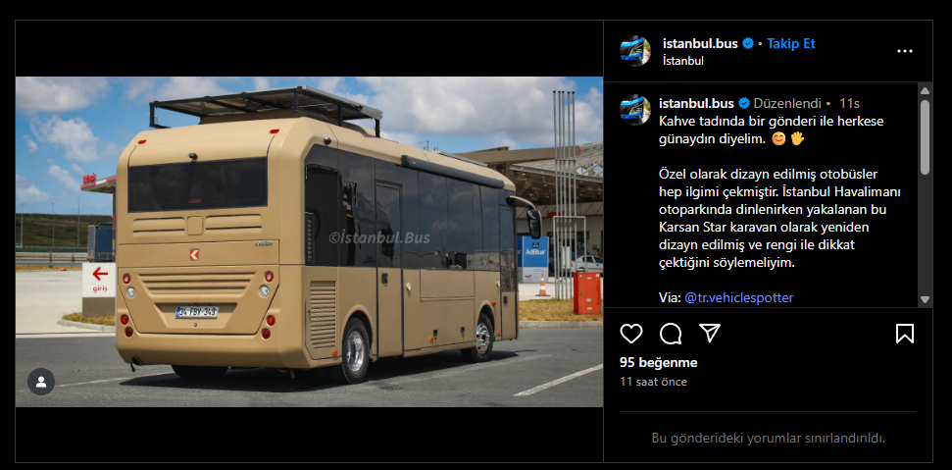The height and width of the screenshot is (470, 952).
Task: Open @tr.vehiclespotter mention link
Action: pyautogui.click(x=739, y=297)
